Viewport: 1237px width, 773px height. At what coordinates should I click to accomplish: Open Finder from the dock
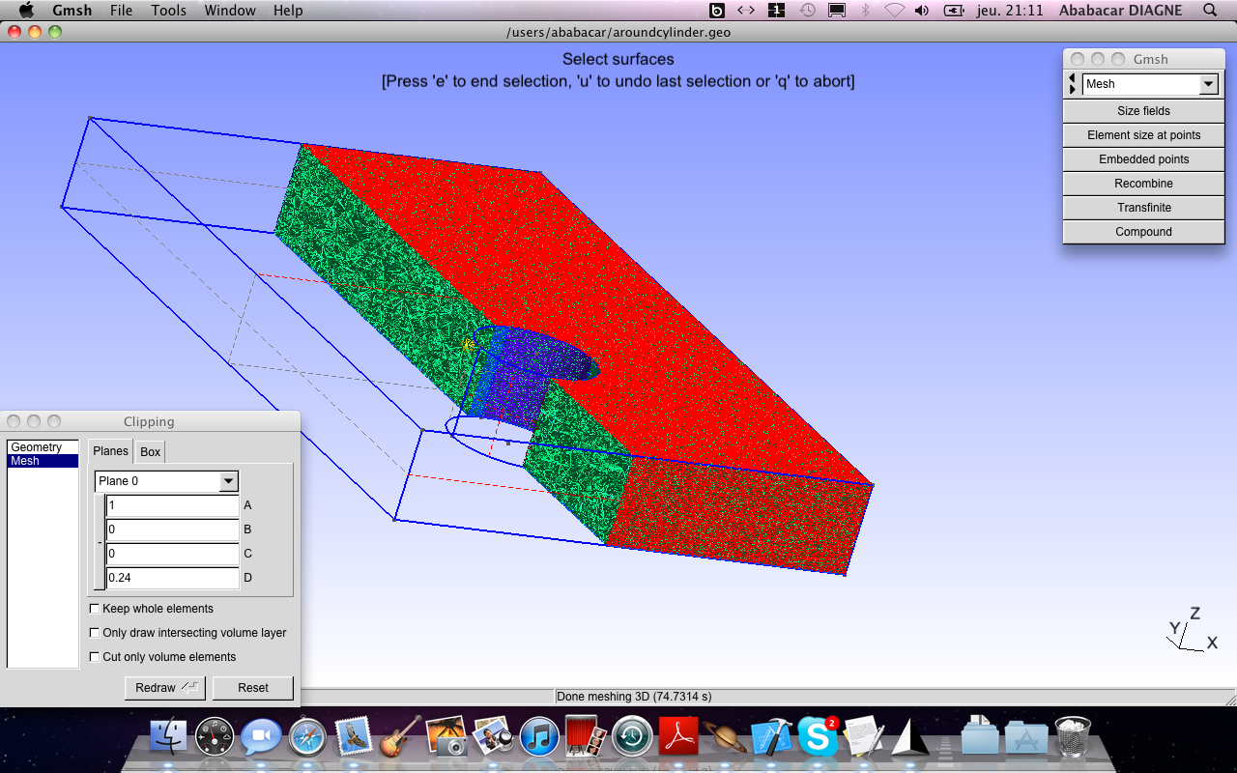coord(169,737)
